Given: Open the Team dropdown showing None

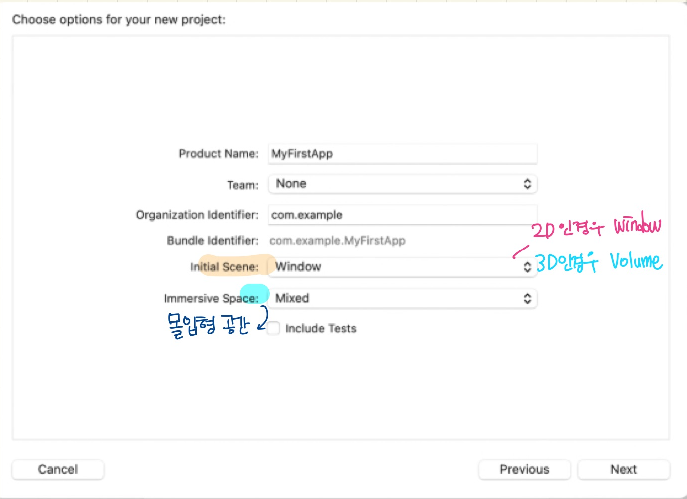Looking at the screenshot, I should 403,184.
